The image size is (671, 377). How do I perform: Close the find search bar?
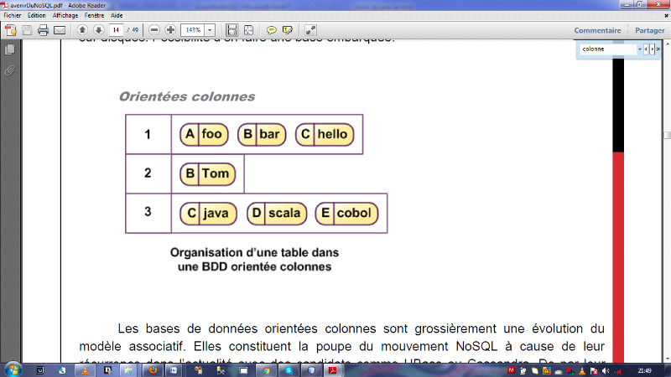[658, 49]
